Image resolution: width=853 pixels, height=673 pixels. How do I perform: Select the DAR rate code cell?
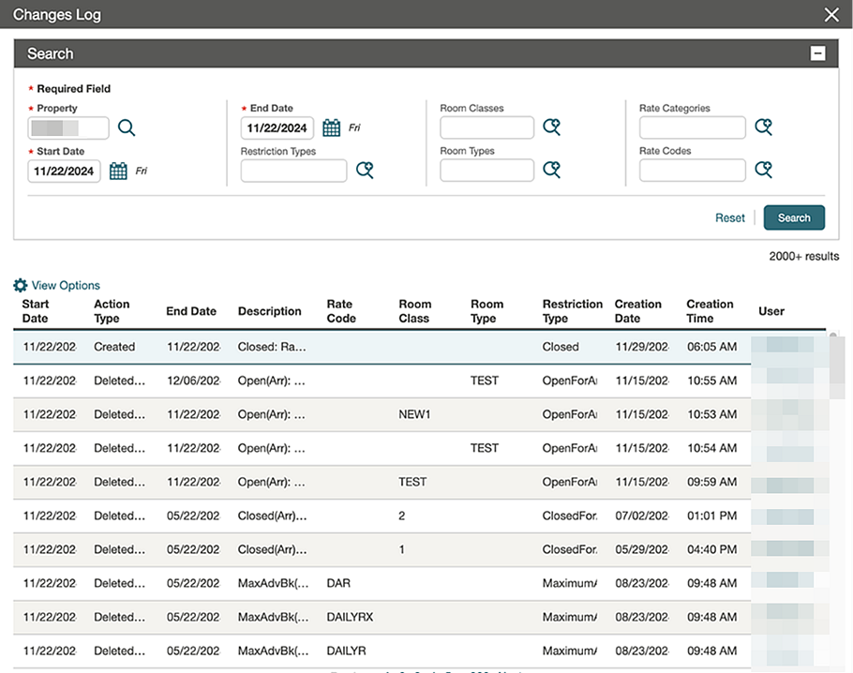338,583
